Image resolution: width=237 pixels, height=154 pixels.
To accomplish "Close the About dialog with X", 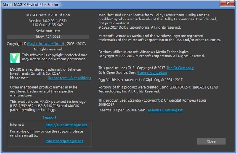I will [x=227, y=3].
